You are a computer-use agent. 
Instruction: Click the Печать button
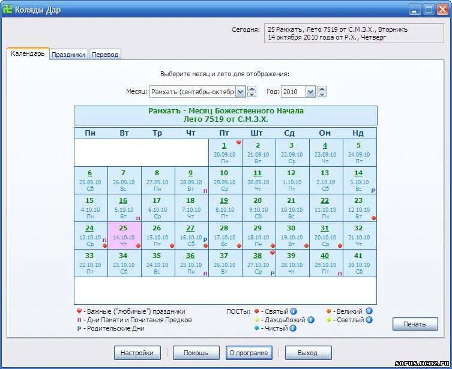[415, 324]
